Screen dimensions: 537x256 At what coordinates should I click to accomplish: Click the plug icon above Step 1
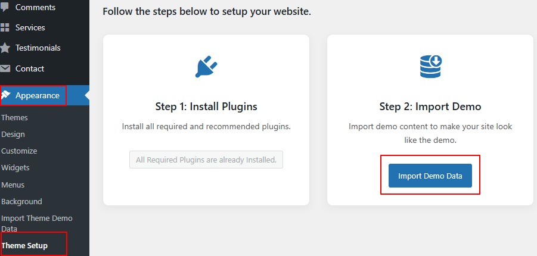[x=206, y=67]
